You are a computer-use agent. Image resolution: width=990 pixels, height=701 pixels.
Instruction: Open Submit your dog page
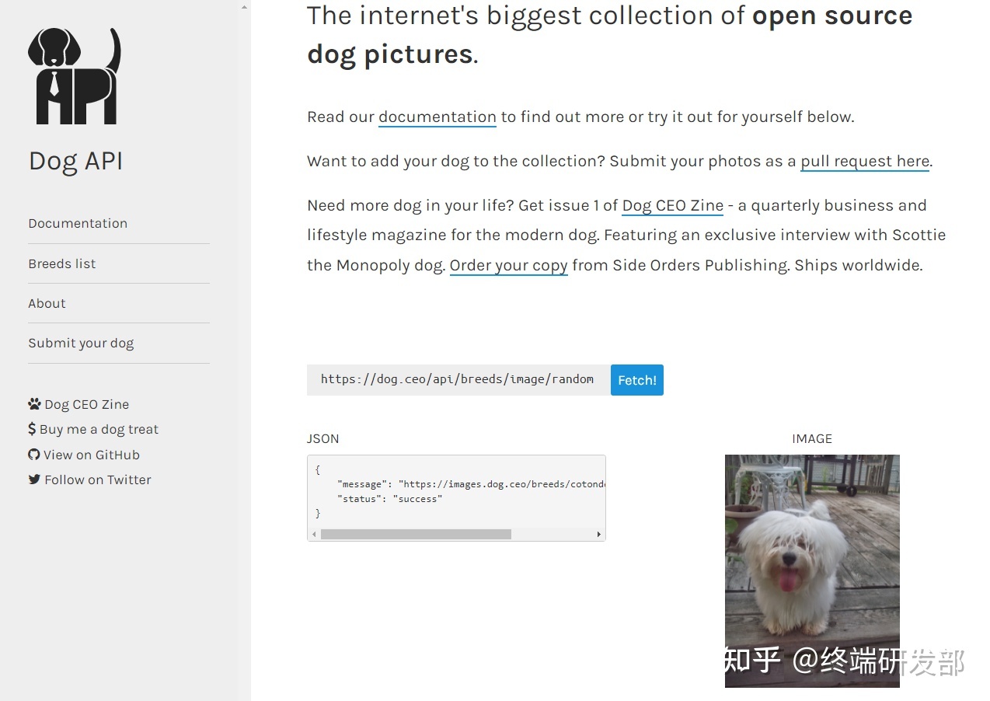pyautogui.click(x=81, y=343)
